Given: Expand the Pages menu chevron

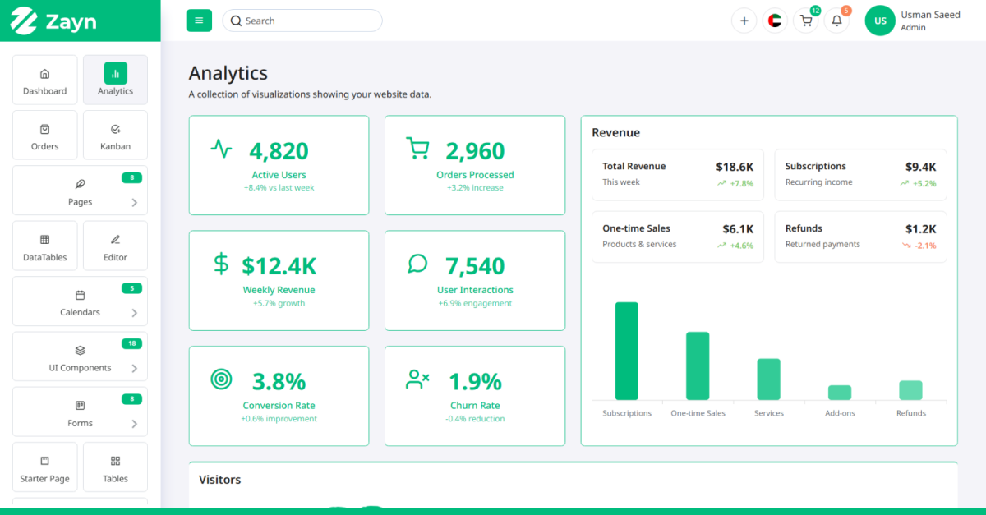Looking at the screenshot, I should pyautogui.click(x=135, y=202).
